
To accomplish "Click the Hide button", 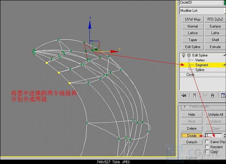I will [191, 115].
